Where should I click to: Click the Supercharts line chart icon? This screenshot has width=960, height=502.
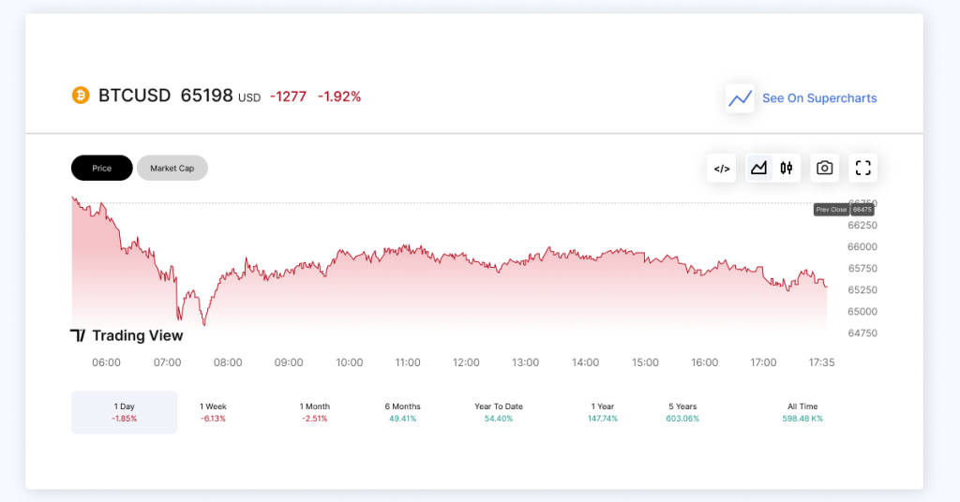click(740, 98)
